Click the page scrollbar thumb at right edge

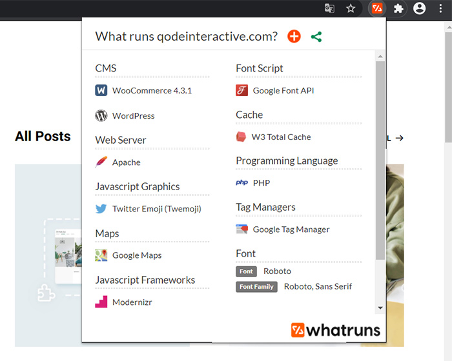coord(448,86)
